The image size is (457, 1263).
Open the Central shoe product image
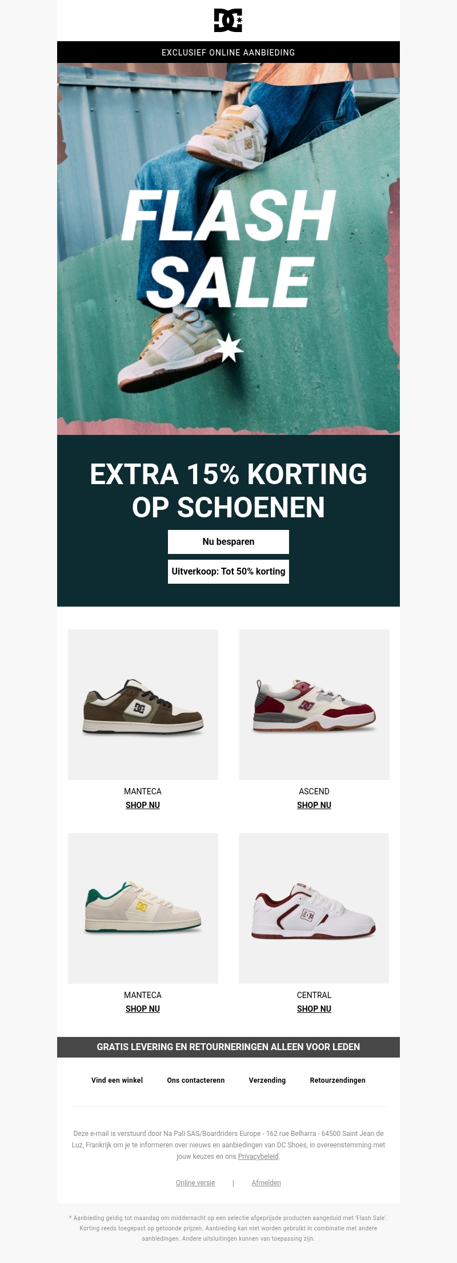click(314, 908)
